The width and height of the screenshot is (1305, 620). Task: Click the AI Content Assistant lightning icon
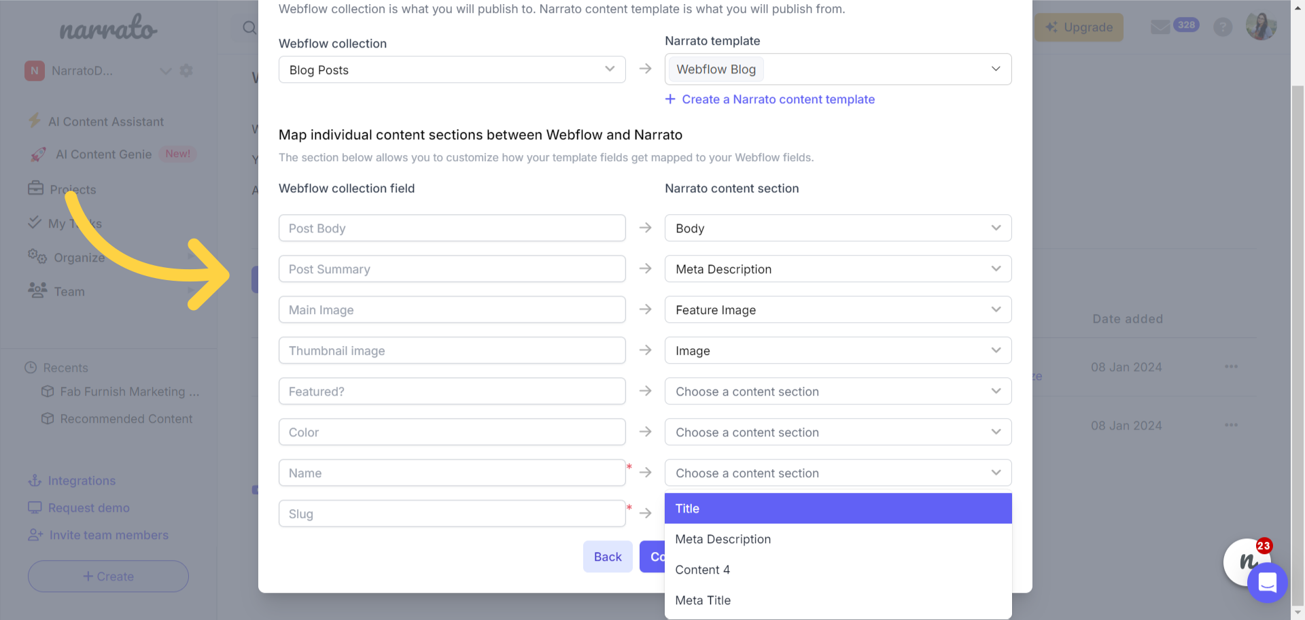coord(34,121)
